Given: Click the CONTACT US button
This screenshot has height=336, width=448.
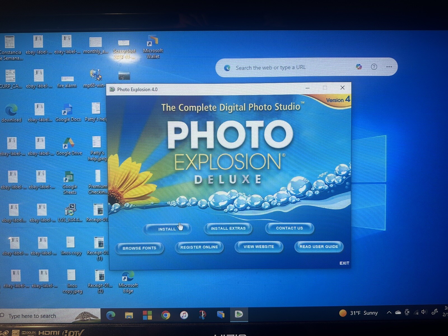Looking at the screenshot, I should [289, 228].
